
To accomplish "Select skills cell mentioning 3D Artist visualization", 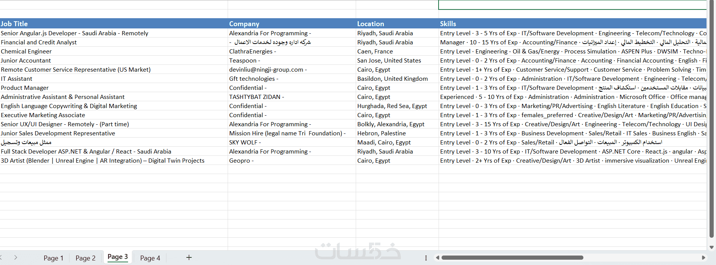I will click(572, 160).
